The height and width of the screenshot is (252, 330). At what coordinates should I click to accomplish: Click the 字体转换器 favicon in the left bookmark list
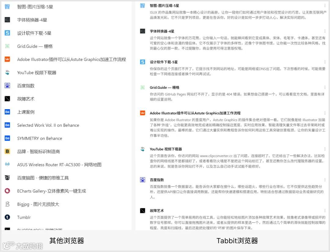7,20
